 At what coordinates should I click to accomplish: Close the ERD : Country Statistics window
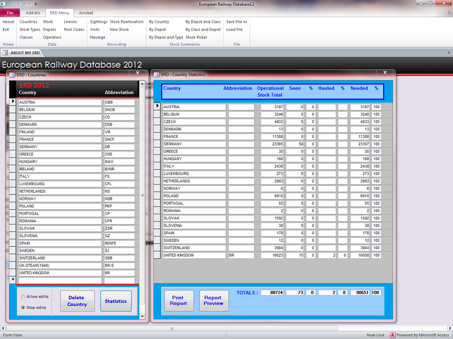(385, 73)
